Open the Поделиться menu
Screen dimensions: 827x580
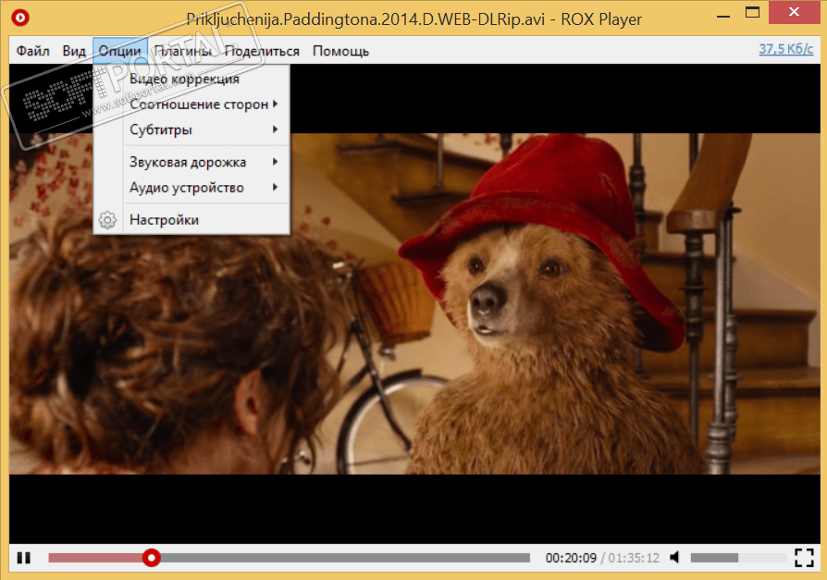click(262, 51)
